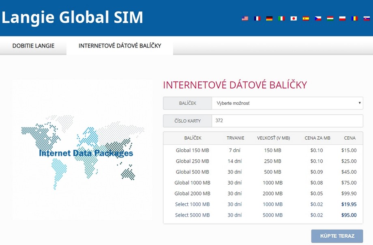Click the $0.09 price per MB cell
This screenshot has width=373, height=245.
(x=317, y=172)
